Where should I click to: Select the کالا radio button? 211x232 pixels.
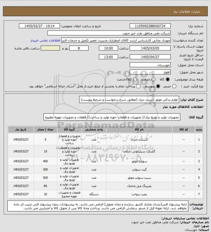(x=168, y=79)
